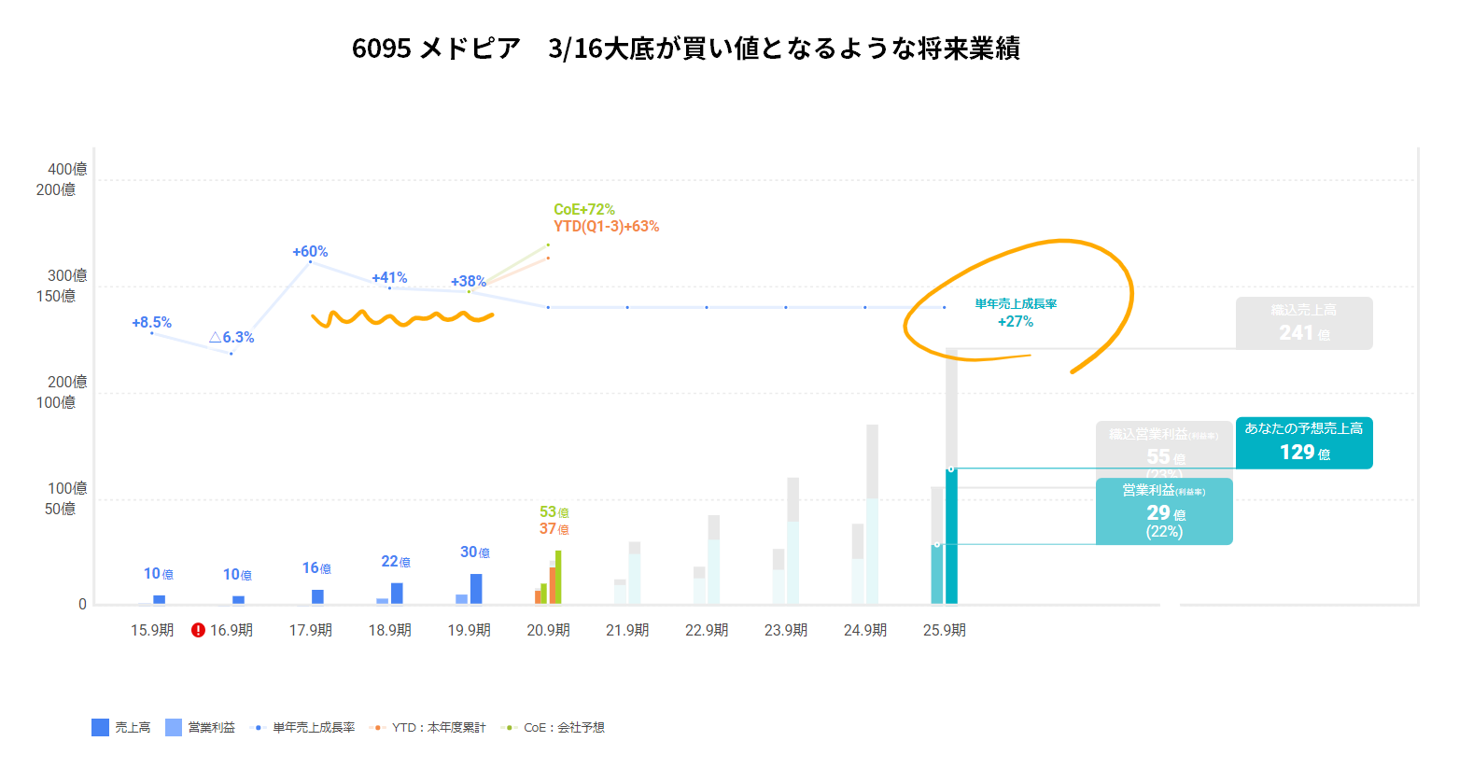The height and width of the screenshot is (769, 1473).
Task: Click the 30億 sales value above 19.9期
Action: point(475,552)
